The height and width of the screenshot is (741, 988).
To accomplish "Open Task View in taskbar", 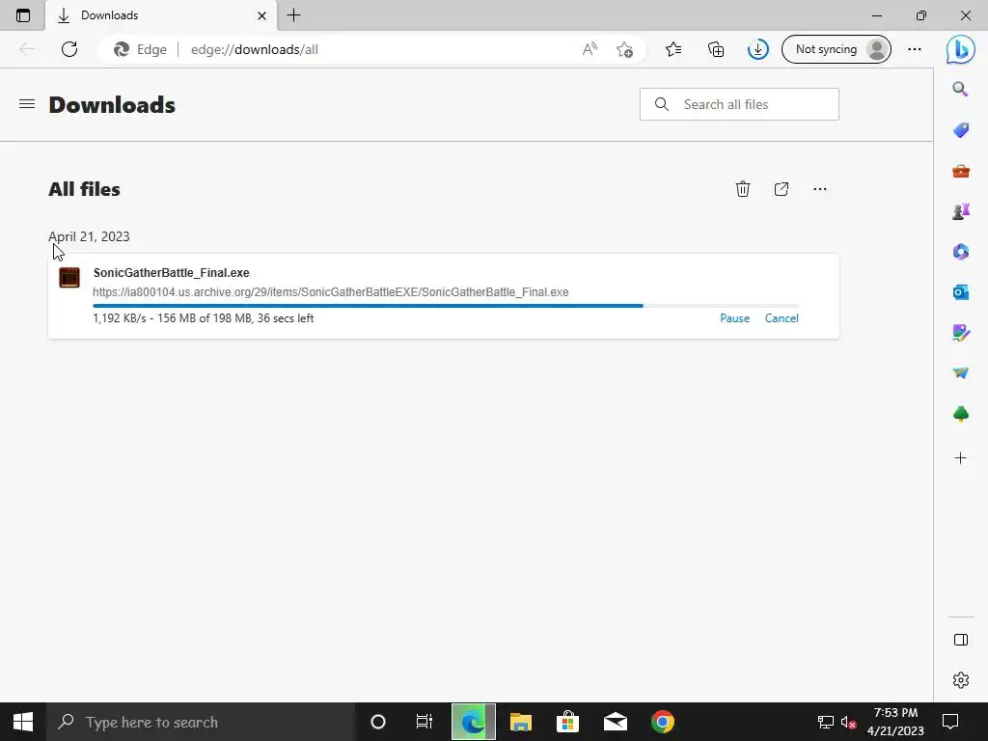I will point(425,722).
